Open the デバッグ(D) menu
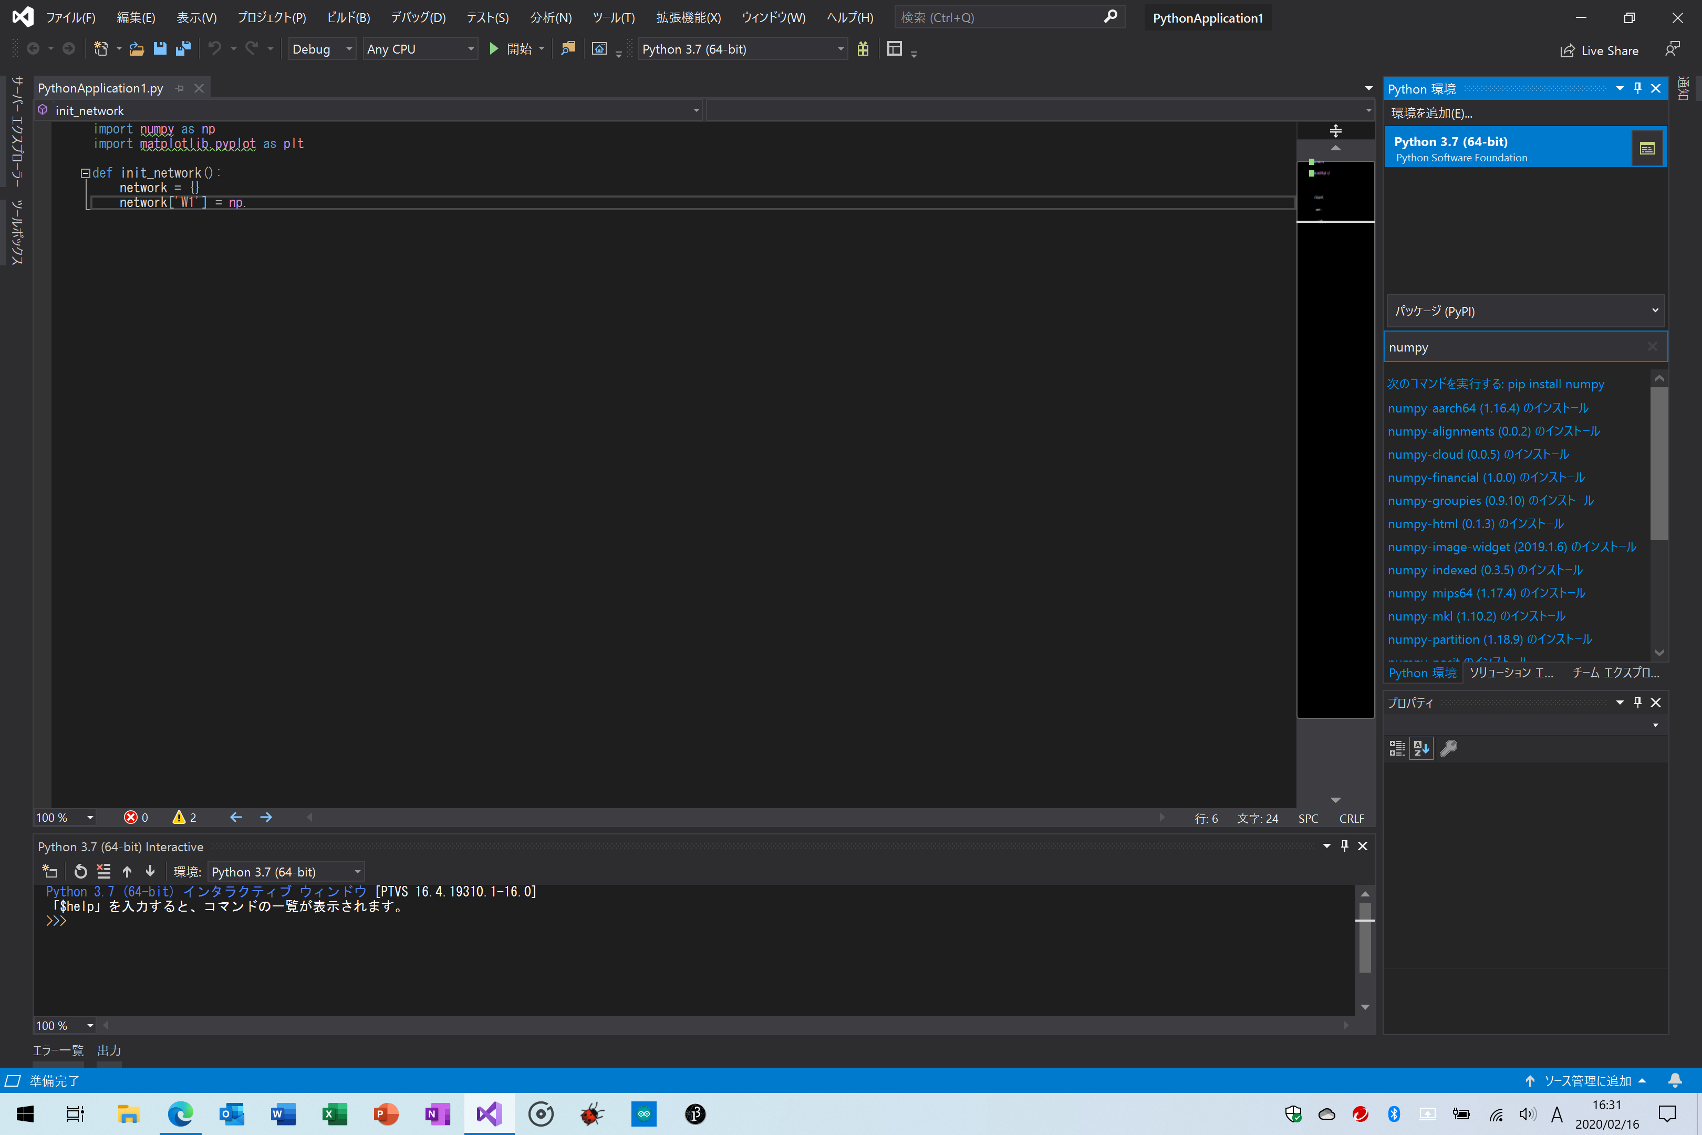 point(418,17)
